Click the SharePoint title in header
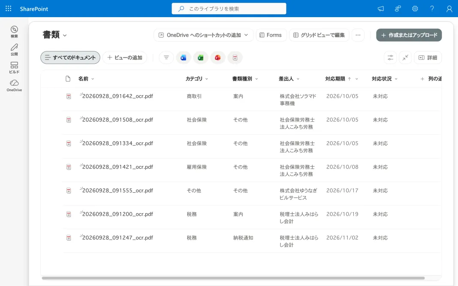 tap(34, 9)
